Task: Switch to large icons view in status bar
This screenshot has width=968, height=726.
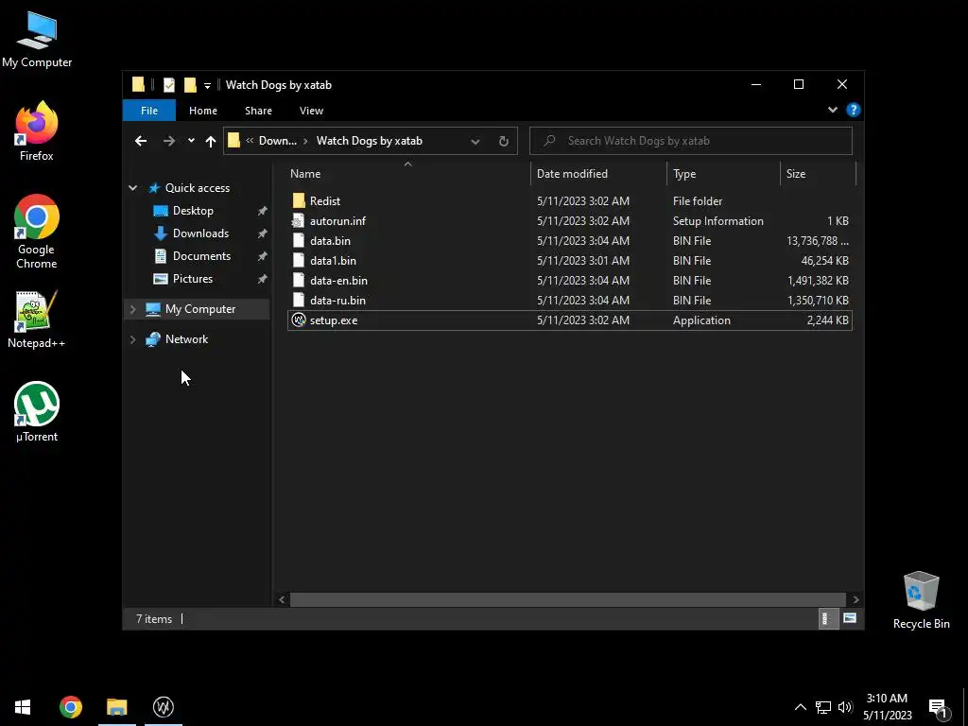Action: pos(850,618)
